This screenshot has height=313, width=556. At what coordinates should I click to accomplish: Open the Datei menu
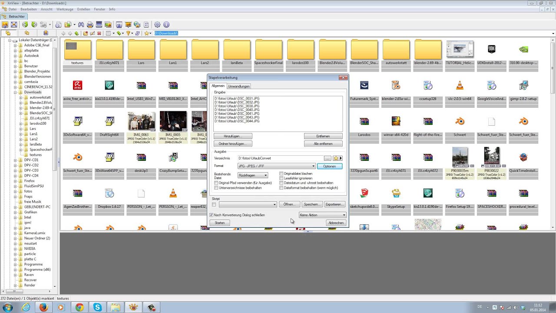coord(13,9)
